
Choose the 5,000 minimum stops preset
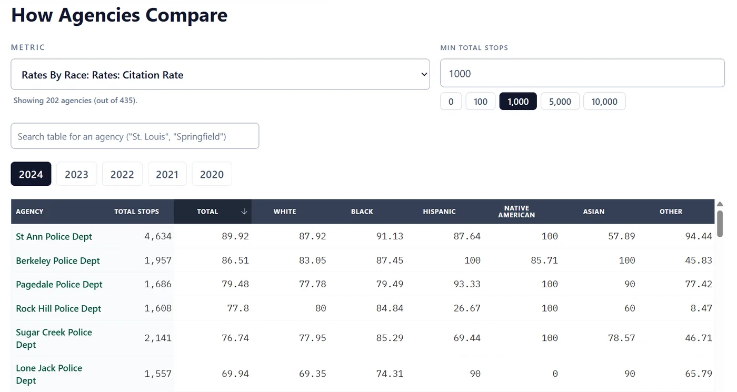[560, 102]
